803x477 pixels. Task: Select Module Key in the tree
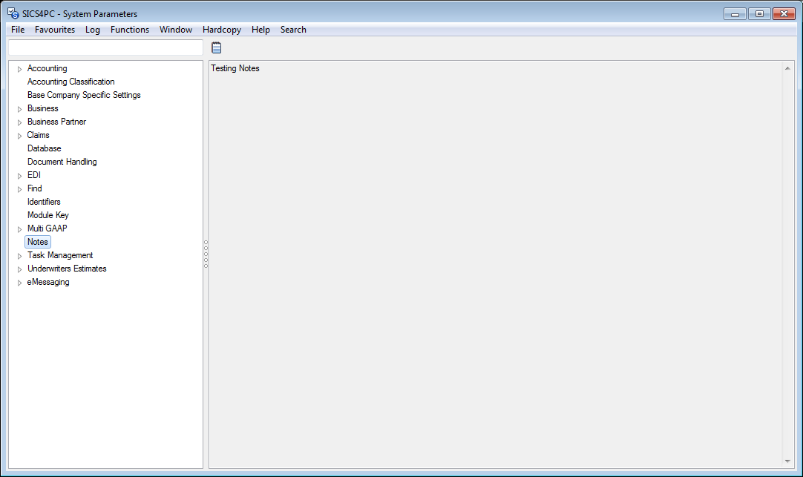point(47,215)
